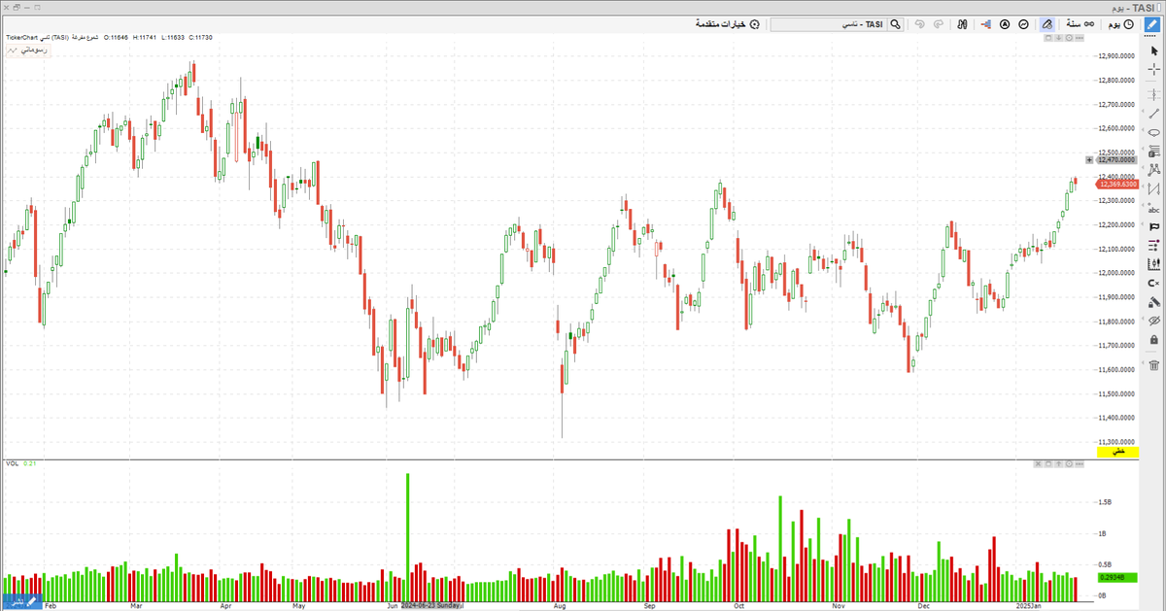Click the clear indicators Cx icon
The width and height of the screenshot is (1166, 611).
tap(1153, 283)
